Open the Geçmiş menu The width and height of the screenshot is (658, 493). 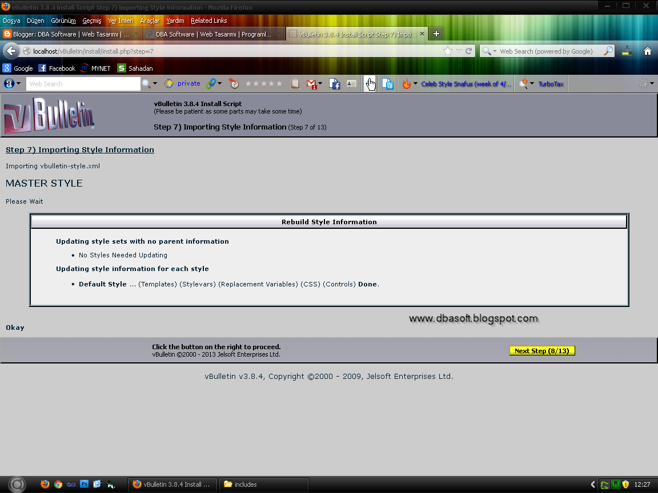pos(92,21)
